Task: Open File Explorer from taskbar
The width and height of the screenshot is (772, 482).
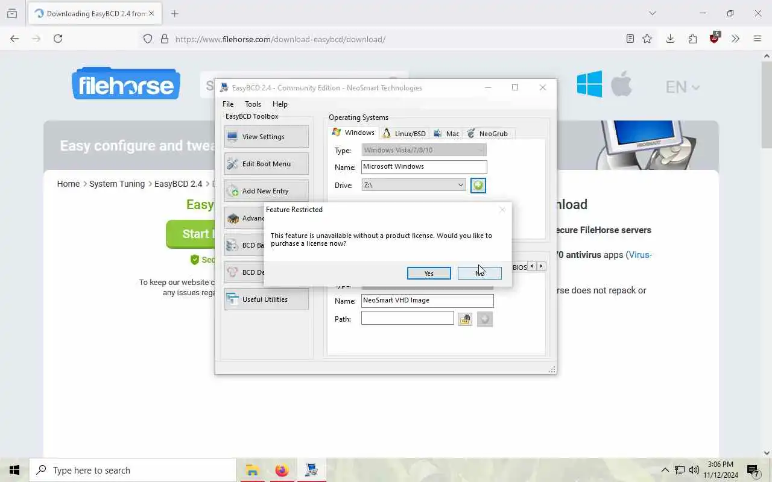Action: click(x=252, y=470)
